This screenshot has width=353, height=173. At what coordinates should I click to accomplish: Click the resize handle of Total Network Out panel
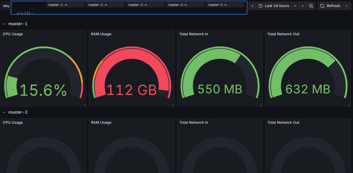(x=350, y=105)
